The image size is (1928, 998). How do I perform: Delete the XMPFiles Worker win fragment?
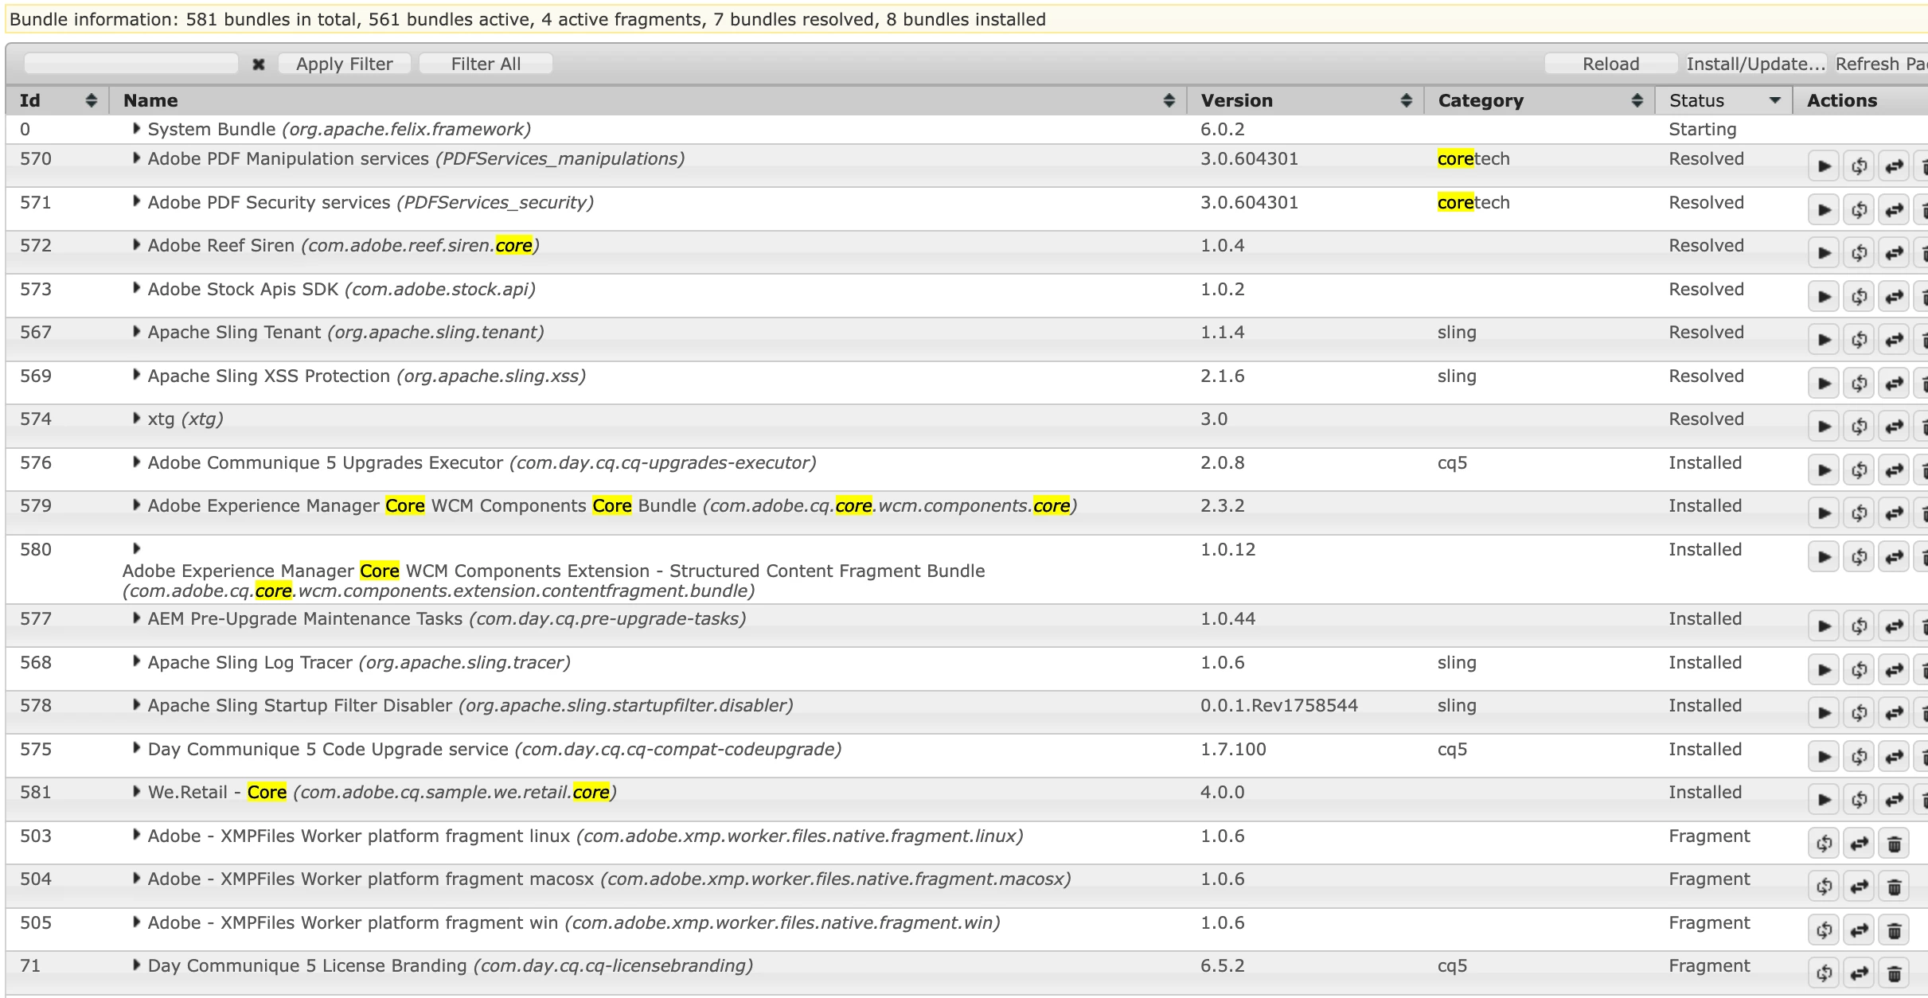pyautogui.click(x=1894, y=930)
